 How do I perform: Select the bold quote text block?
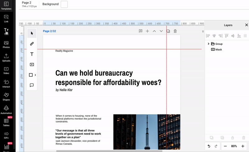78,134
